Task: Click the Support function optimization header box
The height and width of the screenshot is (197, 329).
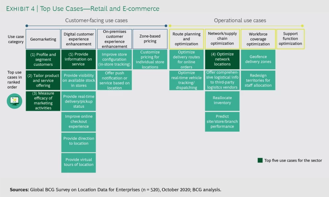Action: point(290,39)
